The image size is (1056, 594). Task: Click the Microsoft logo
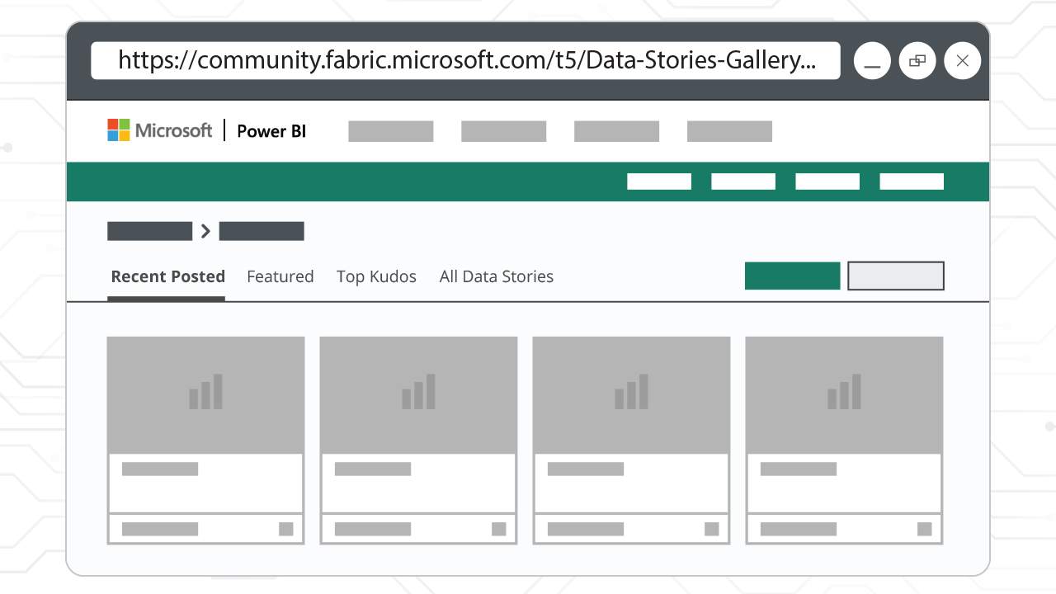[159, 130]
